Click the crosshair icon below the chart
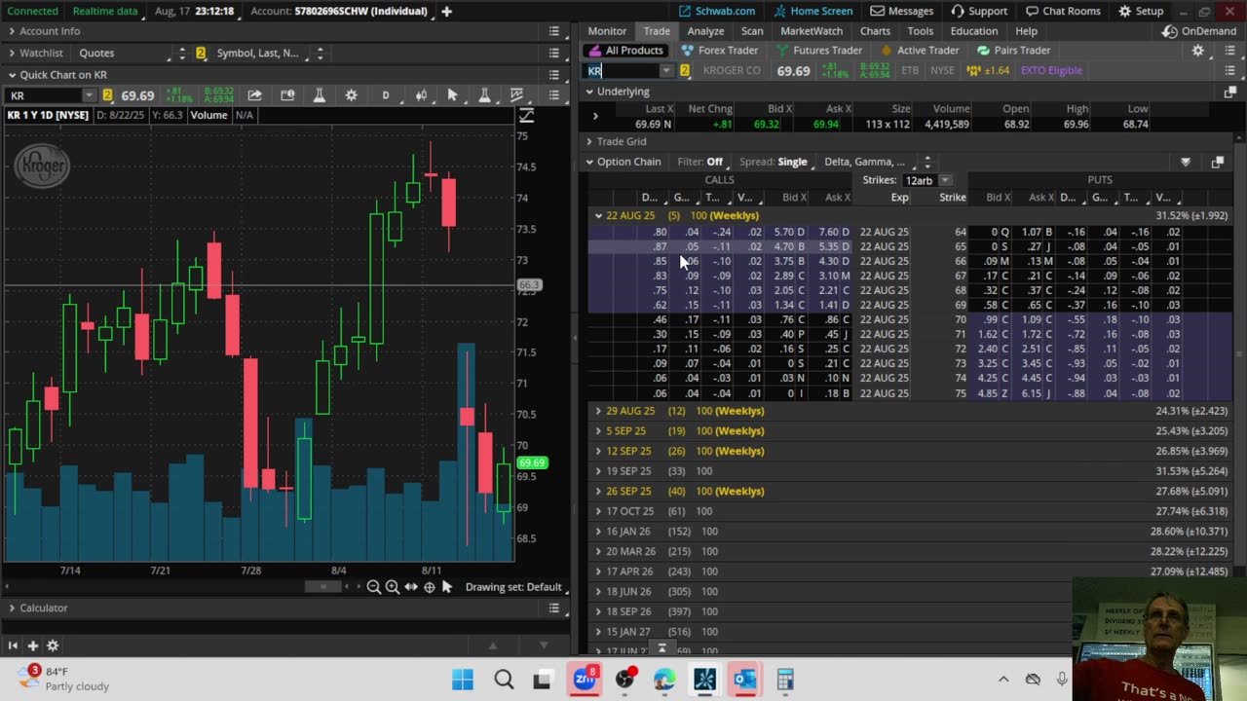 429,587
